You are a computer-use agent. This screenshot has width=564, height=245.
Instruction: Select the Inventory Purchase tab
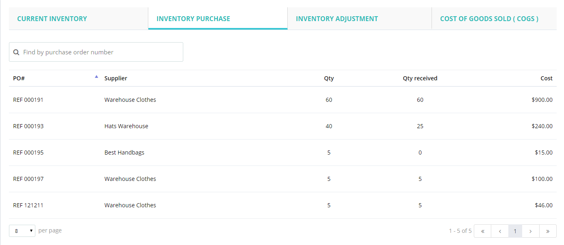pos(193,19)
